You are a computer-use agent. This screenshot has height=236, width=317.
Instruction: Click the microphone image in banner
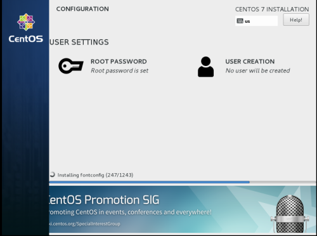click(290, 214)
